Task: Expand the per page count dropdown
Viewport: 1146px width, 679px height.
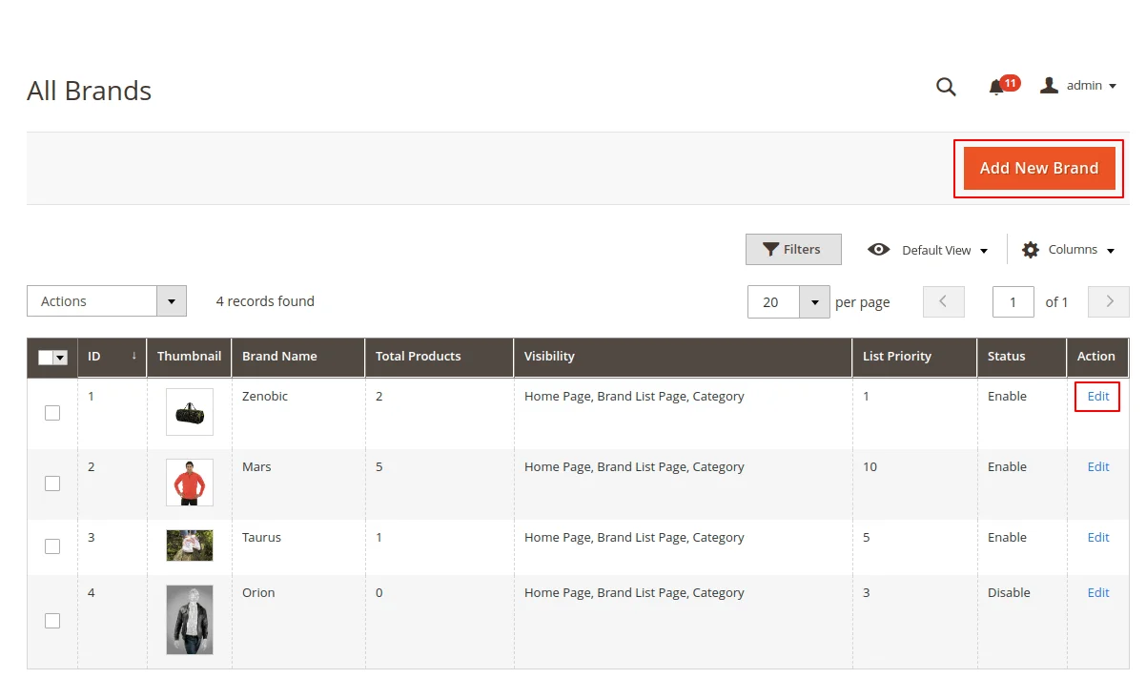Action: pos(814,302)
